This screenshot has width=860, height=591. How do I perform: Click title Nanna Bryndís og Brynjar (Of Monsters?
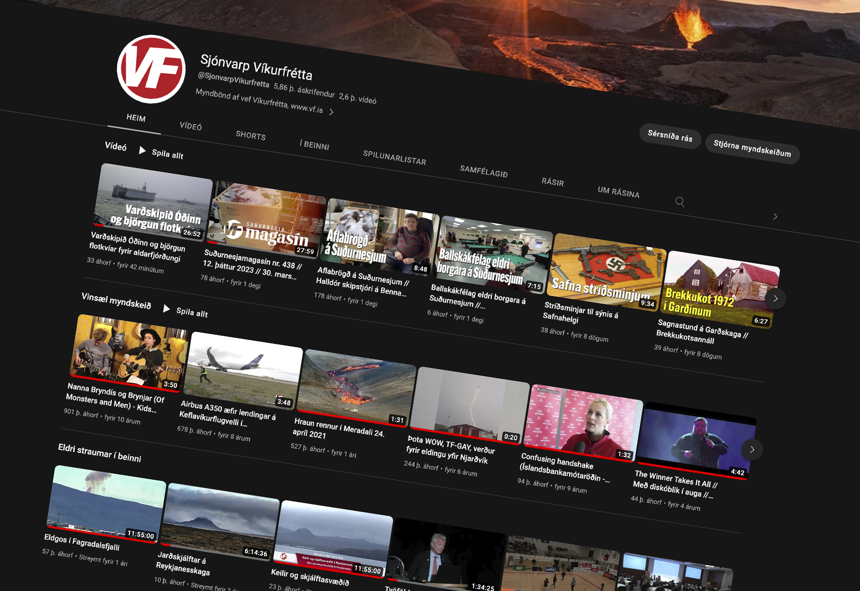[x=115, y=397]
